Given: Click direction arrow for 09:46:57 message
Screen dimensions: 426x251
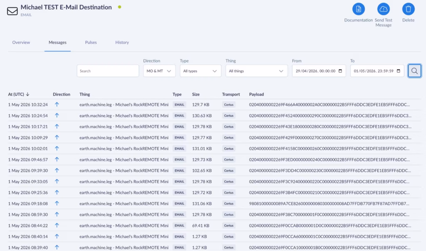Looking at the screenshot, I should 57,159.
